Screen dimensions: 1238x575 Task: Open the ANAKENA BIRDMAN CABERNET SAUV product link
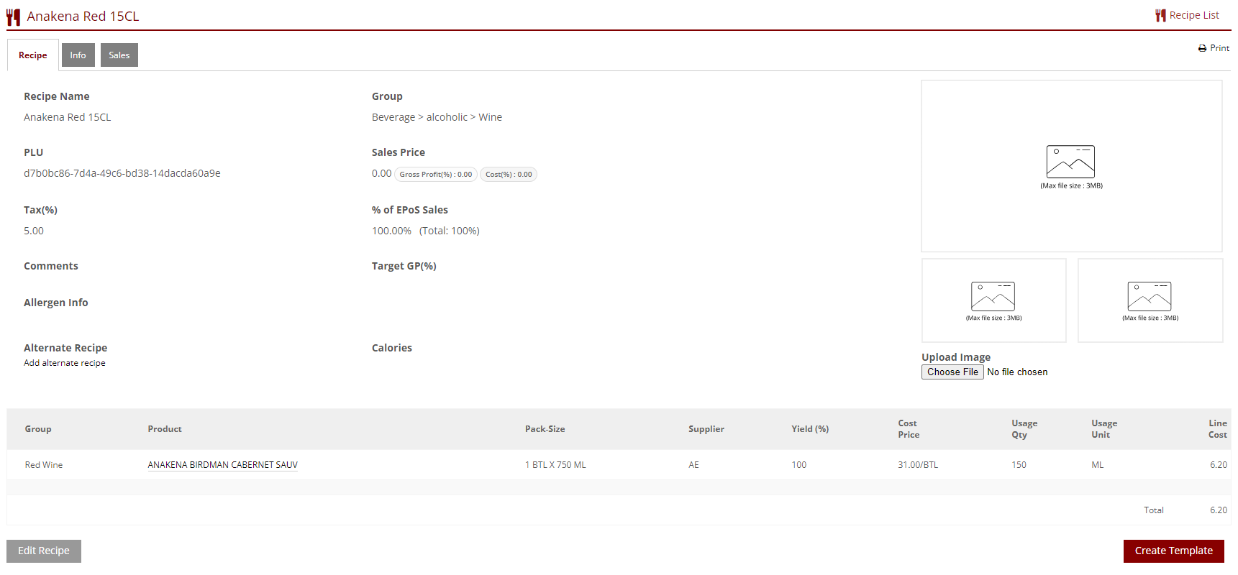(x=222, y=465)
